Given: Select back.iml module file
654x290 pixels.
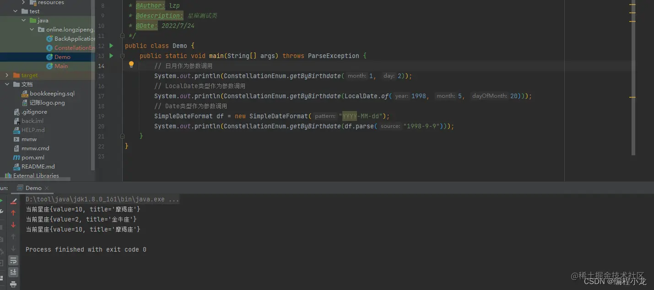Looking at the screenshot, I should (x=28, y=121).
